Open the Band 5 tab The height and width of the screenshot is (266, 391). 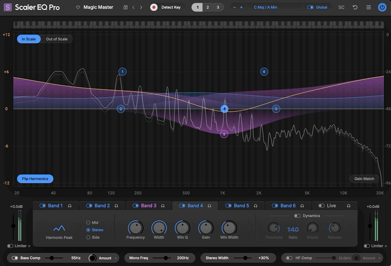coord(241,206)
